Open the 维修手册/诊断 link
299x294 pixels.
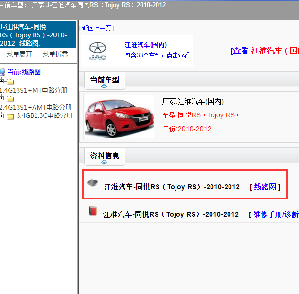pos(276,214)
